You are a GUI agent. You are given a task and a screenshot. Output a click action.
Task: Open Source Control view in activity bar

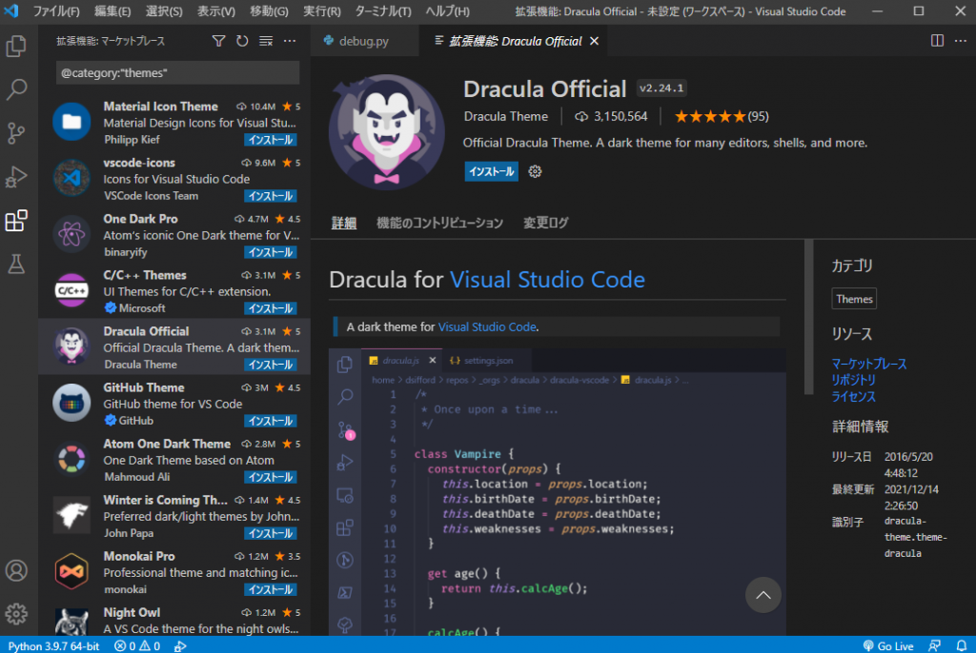[x=16, y=133]
